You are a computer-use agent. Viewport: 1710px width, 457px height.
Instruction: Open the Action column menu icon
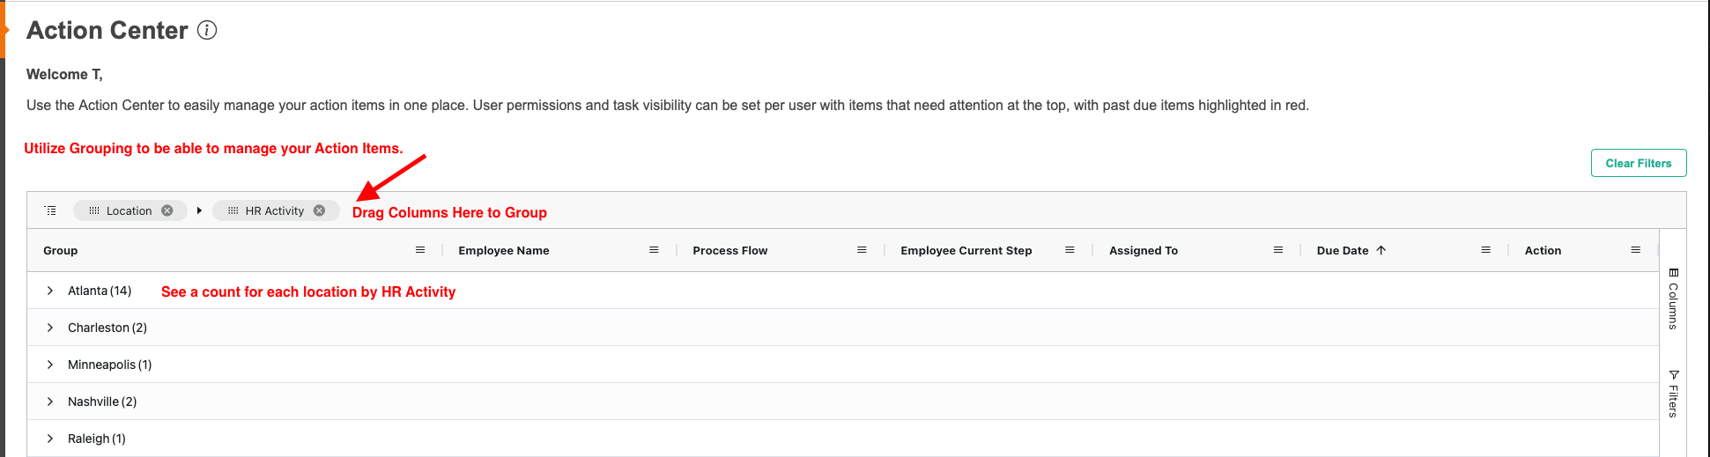1635,250
